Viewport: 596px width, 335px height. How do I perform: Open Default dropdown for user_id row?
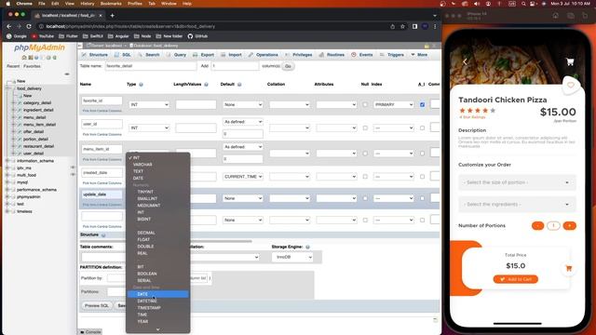click(x=242, y=122)
